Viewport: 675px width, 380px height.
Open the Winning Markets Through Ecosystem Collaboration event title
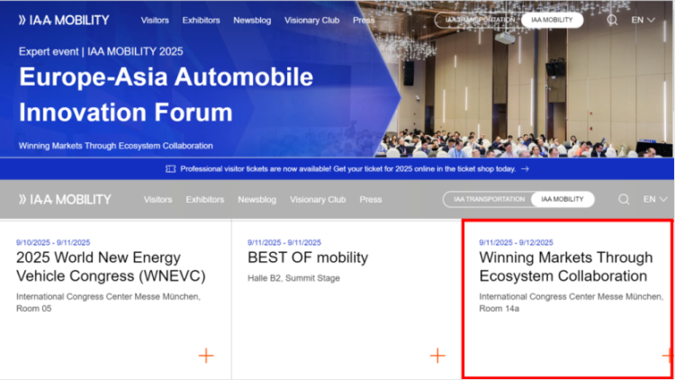pos(562,267)
